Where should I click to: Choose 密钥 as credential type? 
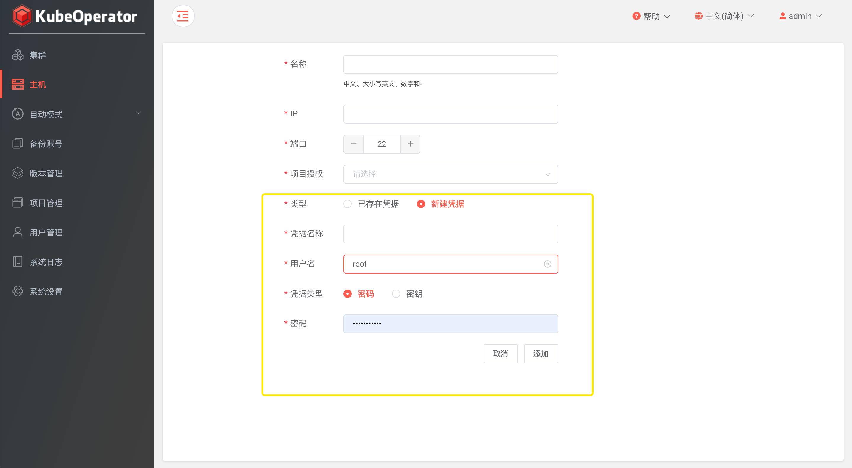(407, 294)
